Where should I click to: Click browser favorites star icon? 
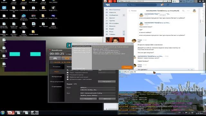(200, 1)
